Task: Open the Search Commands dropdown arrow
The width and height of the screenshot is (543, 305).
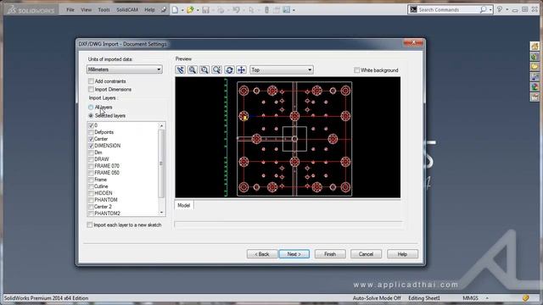Action: (490, 9)
